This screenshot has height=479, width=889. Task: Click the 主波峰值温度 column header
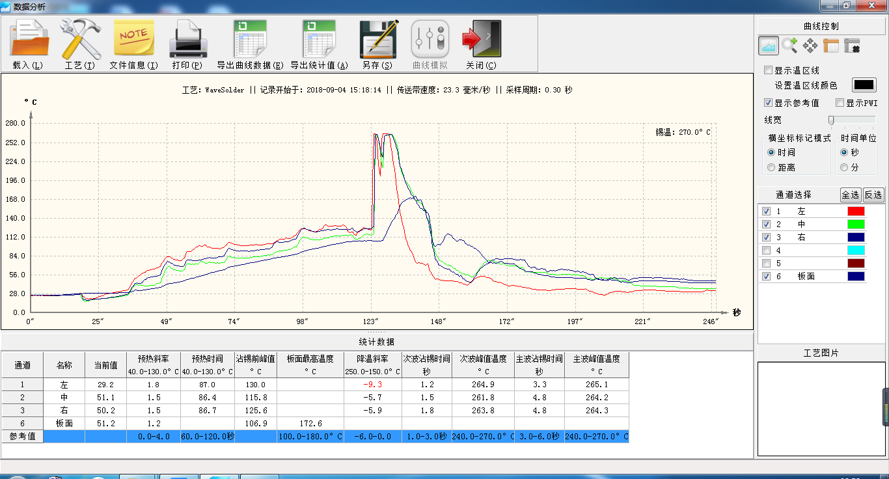[597, 365]
